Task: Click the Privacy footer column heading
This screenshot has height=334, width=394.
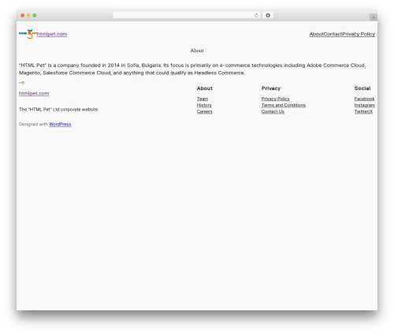Action: 271,88
